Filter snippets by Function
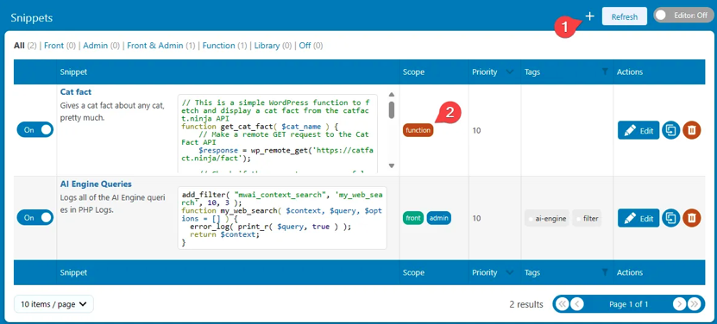 (218, 46)
